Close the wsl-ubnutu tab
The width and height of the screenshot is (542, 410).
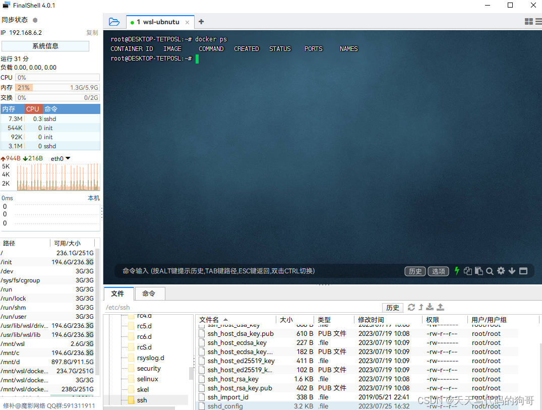pos(188,22)
